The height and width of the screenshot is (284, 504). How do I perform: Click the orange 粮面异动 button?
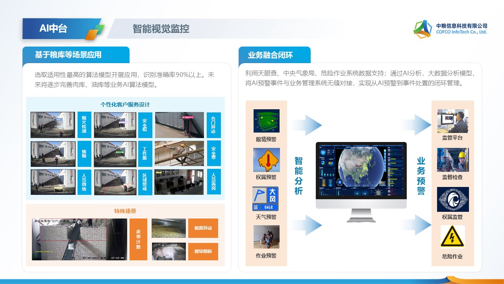(x=203, y=228)
